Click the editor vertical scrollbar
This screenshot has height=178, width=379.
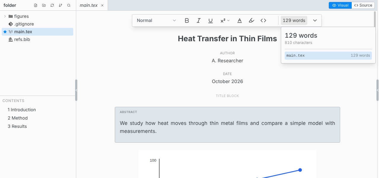click(375, 19)
